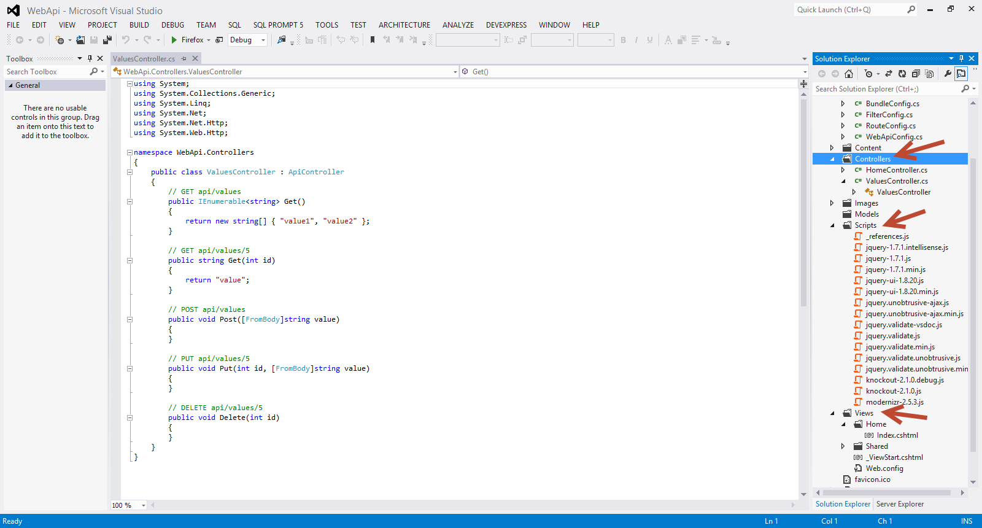Open the Debug configuration dropdown
The width and height of the screenshot is (982, 528).
(x=263, y=40)
